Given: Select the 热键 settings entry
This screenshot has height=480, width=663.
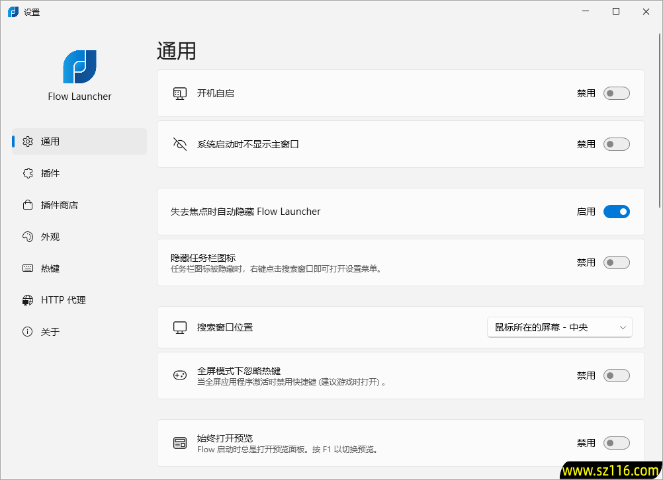Looking at the screenshot, I should point(50,268).
